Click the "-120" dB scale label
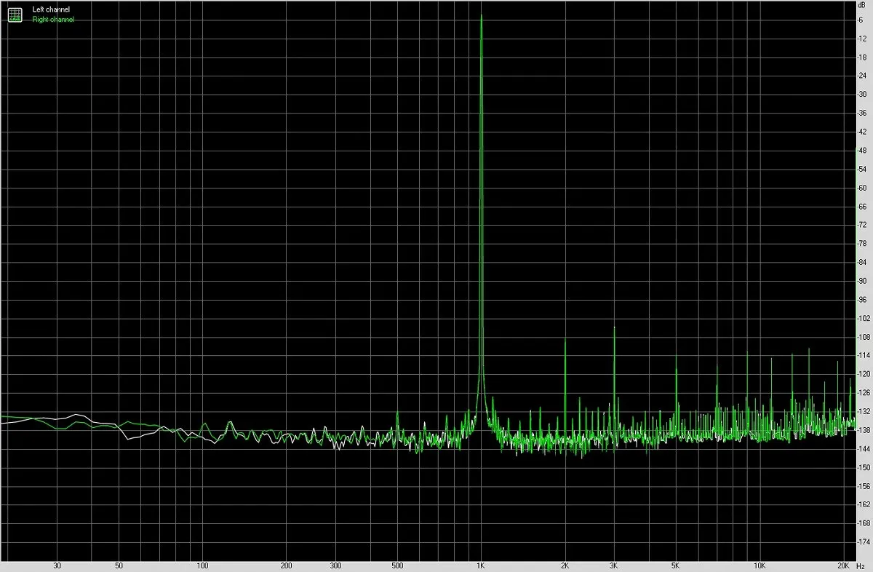 click(863, 374)
